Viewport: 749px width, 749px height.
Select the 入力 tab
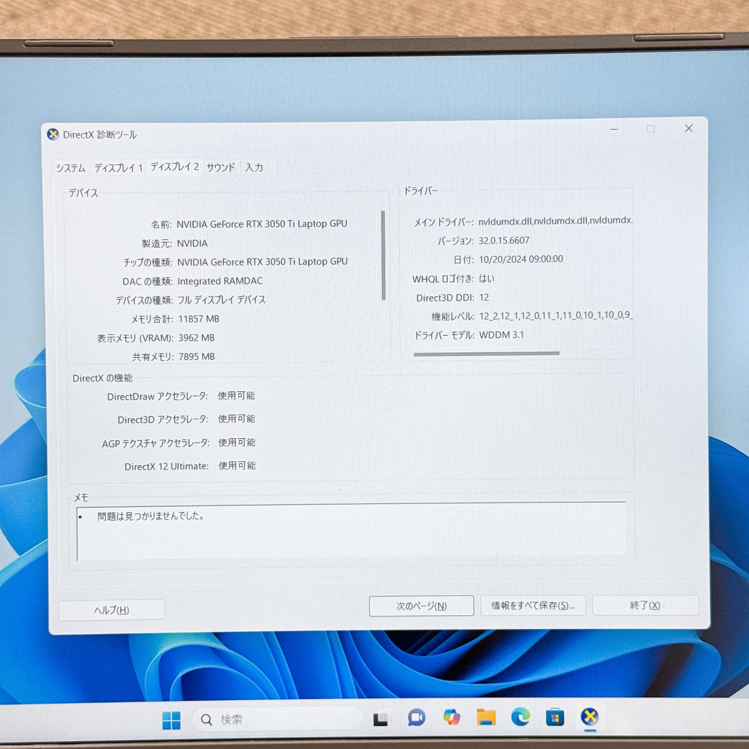click(x=254, y=167)
